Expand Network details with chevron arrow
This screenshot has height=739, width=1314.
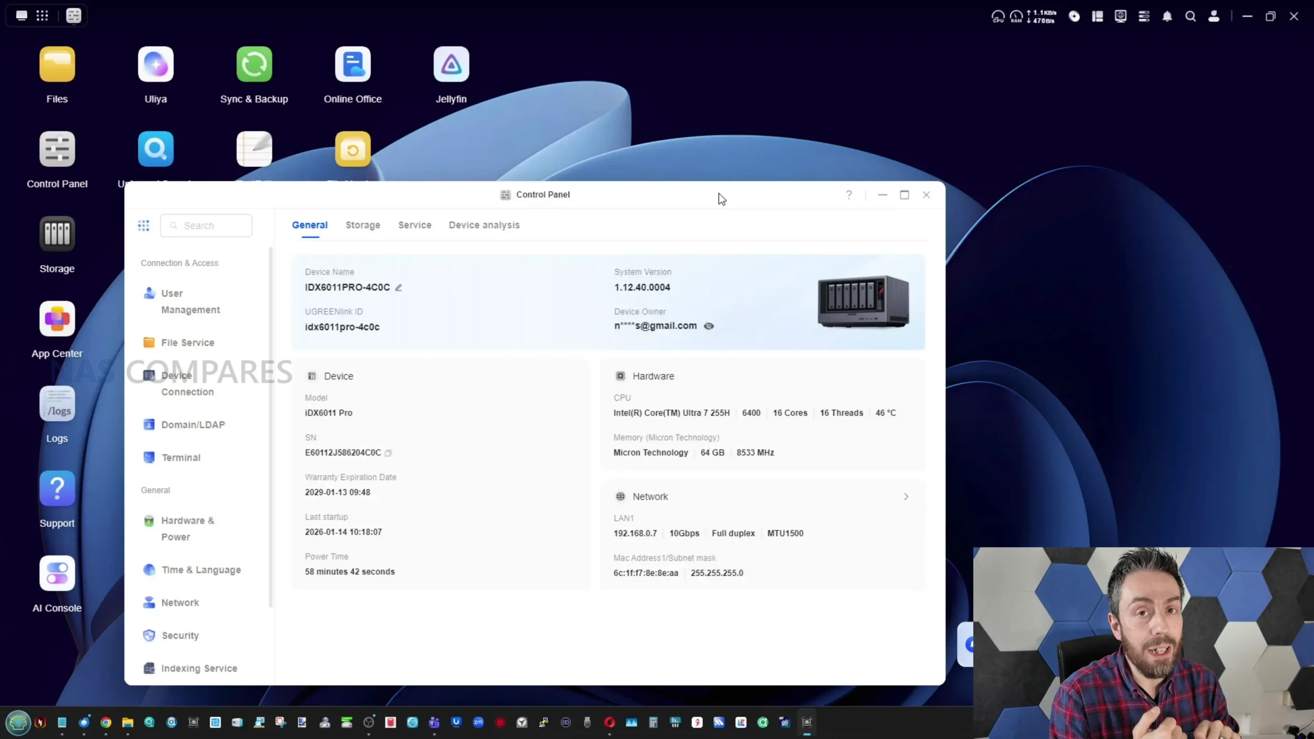pos(906,497)
